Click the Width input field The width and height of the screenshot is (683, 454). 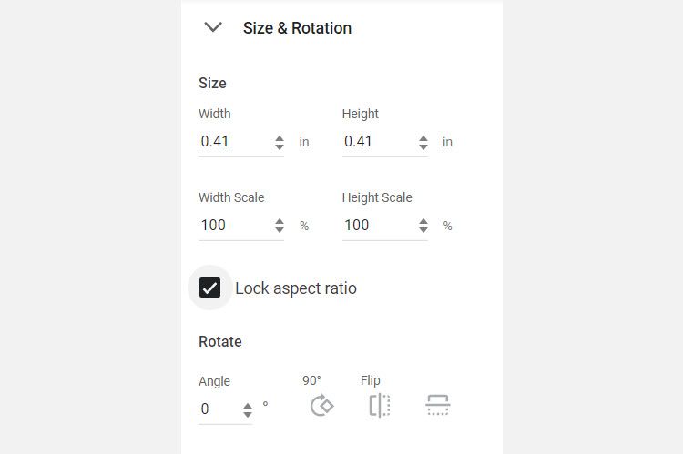click(232, 142)
